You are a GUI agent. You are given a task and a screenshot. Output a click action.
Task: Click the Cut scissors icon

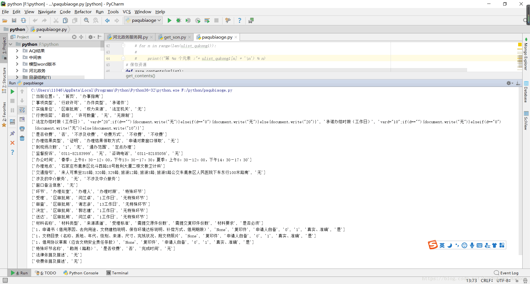[56, 20]
